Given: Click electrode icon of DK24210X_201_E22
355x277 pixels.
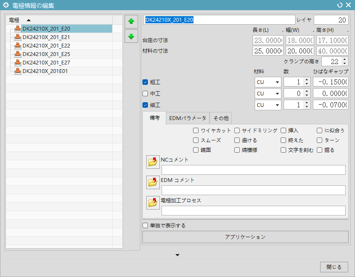Looking at the screenshot, I should [x=17, y=46].
